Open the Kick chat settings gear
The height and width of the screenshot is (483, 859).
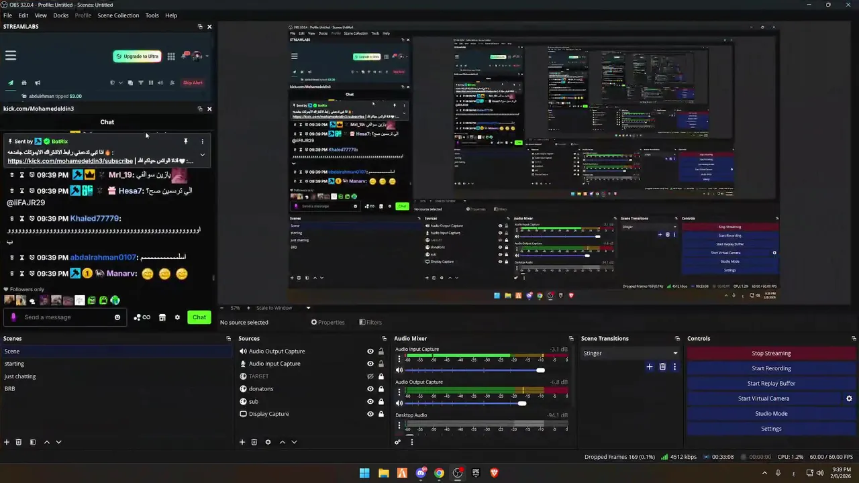pos(177,317)
